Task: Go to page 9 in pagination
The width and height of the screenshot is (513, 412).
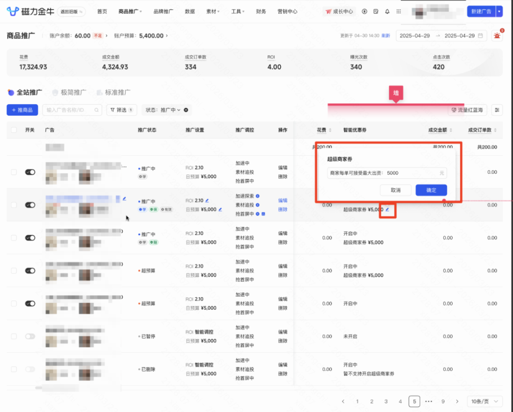Action: click(x=443, y=401)
